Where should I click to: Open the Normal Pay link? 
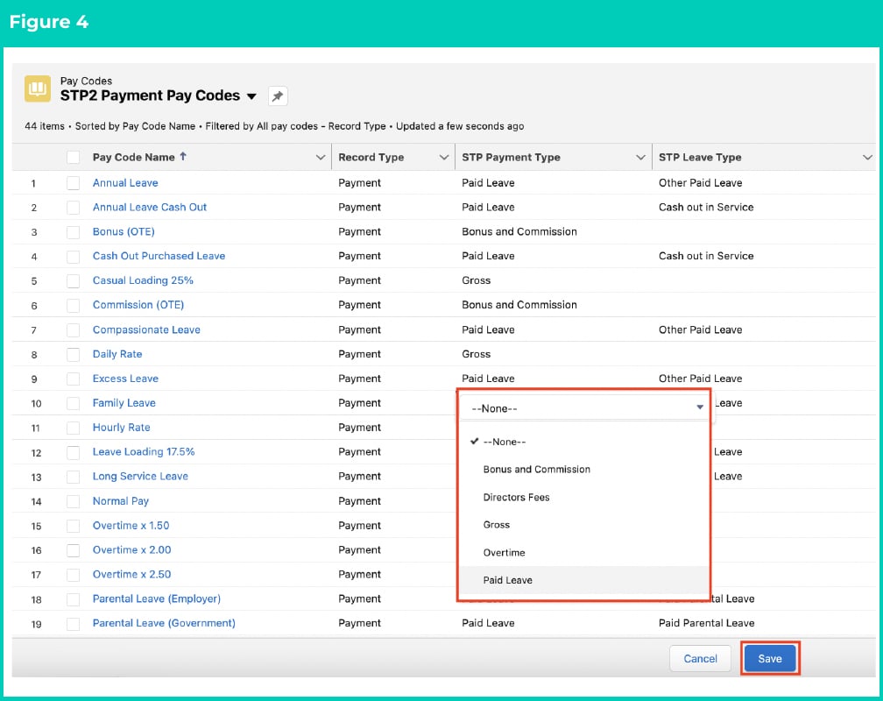tap(121, 501)
